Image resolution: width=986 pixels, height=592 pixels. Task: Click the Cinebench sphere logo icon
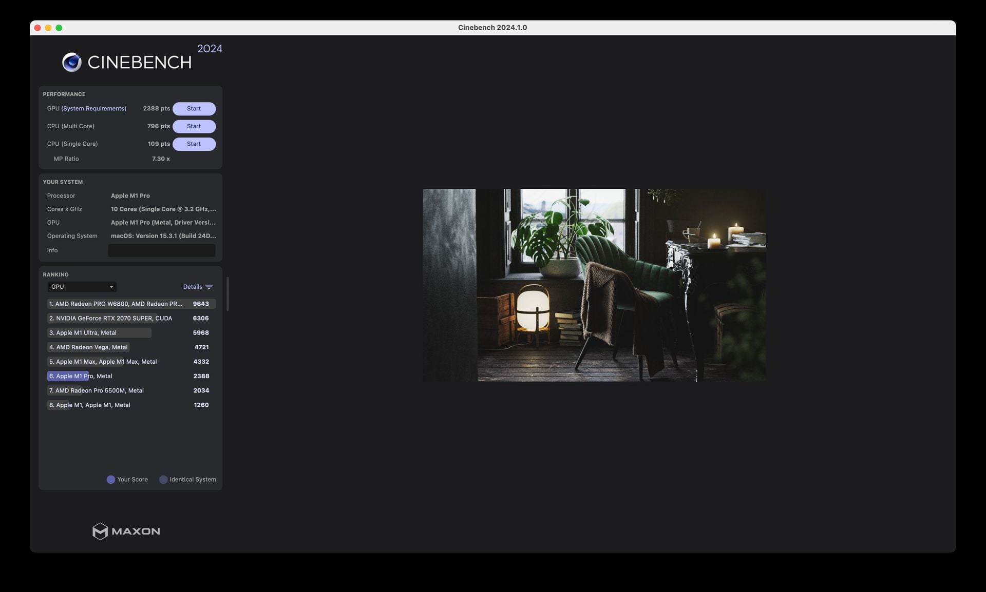click(72, 62)
